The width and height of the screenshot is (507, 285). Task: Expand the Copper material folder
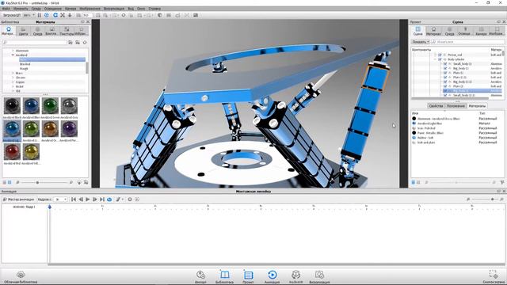13,82
